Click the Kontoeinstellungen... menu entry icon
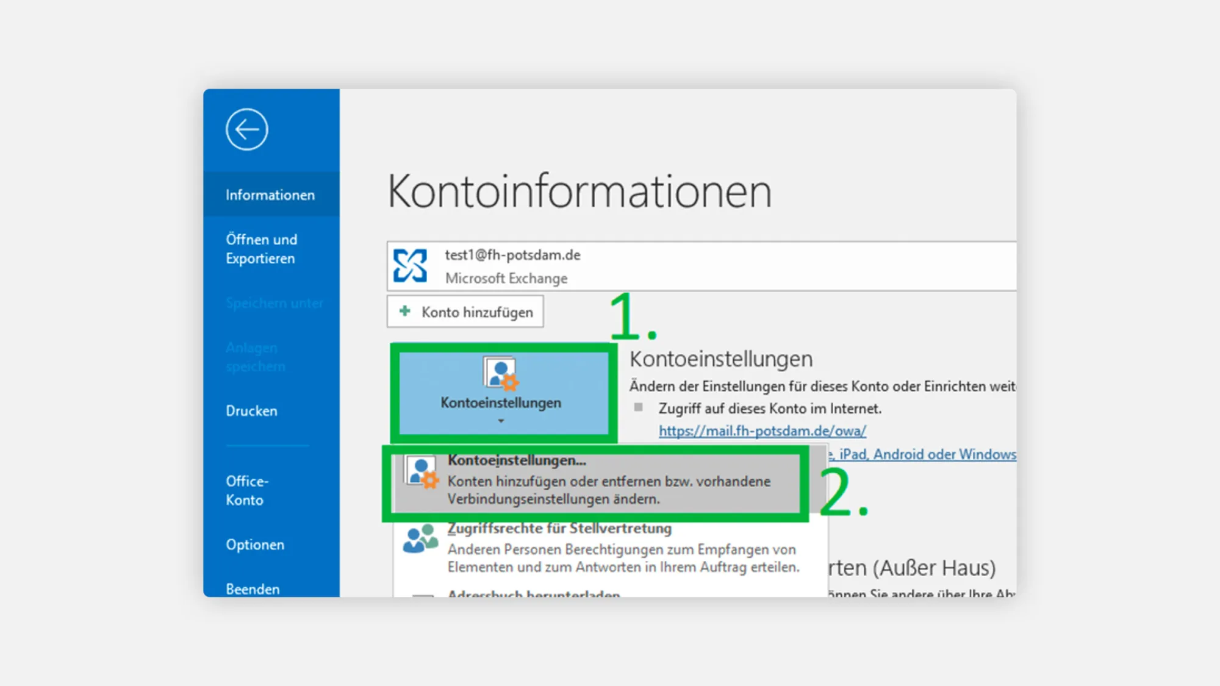 click(x=422, y=472)
